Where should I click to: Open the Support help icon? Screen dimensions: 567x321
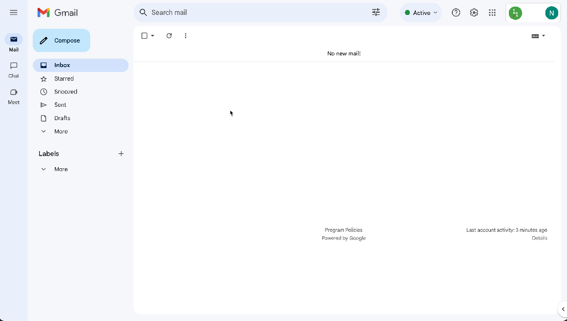point(456,13)
